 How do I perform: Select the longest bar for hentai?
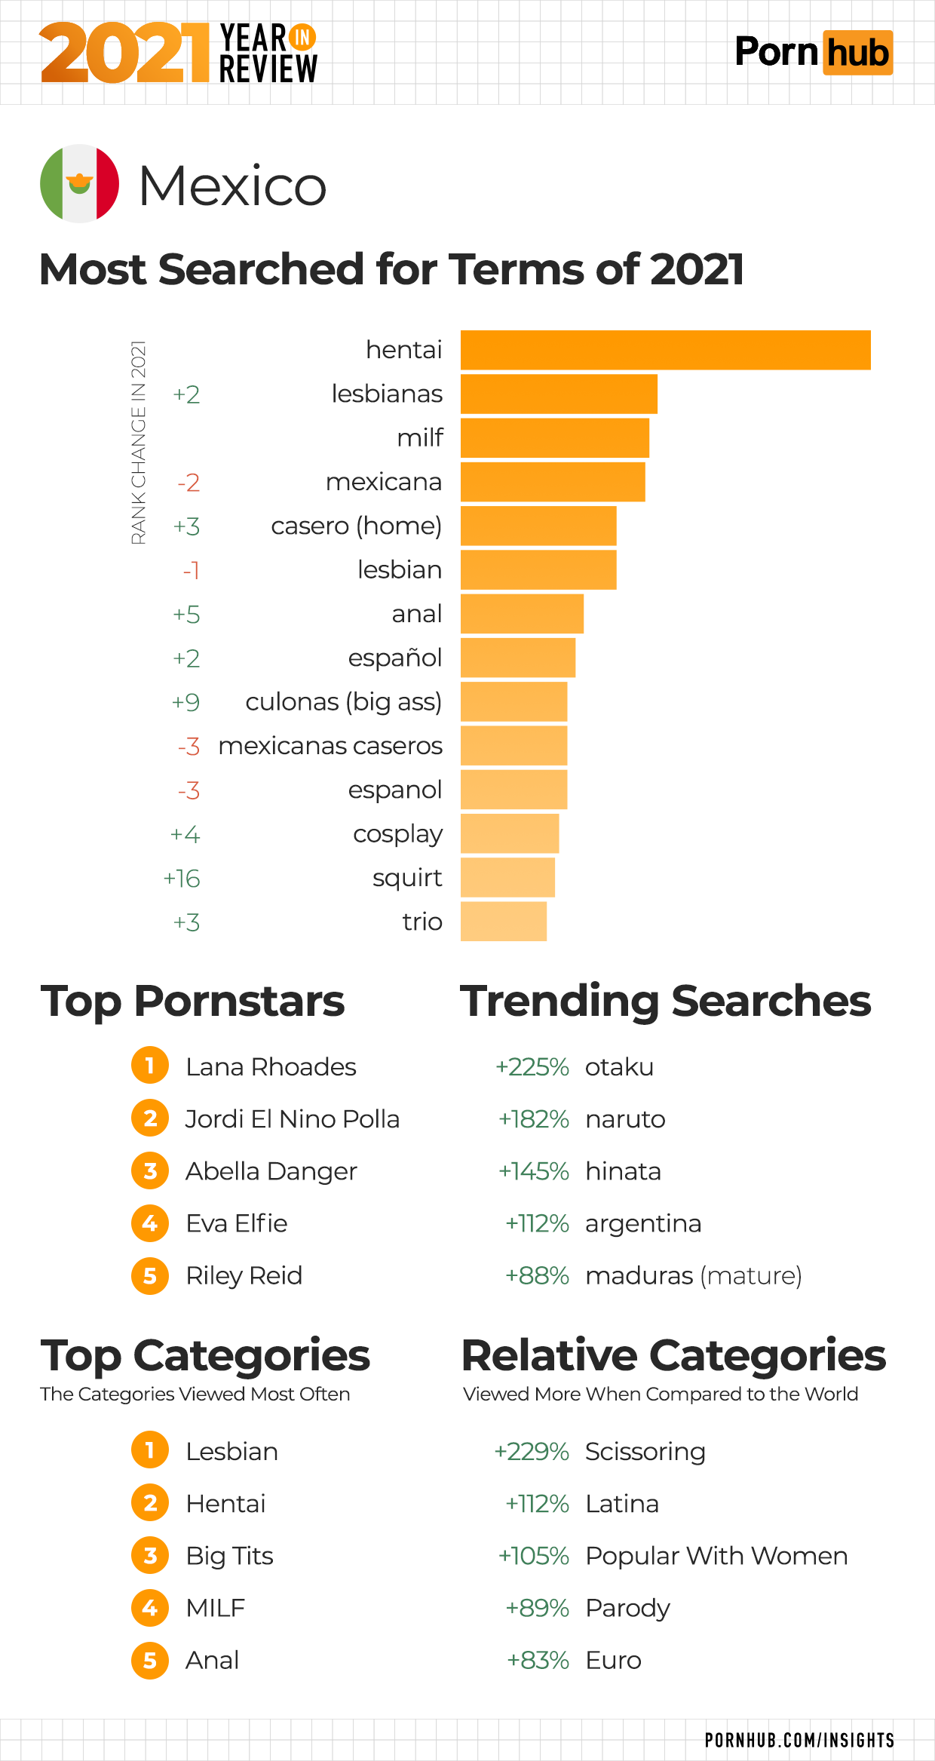[665, 350]
